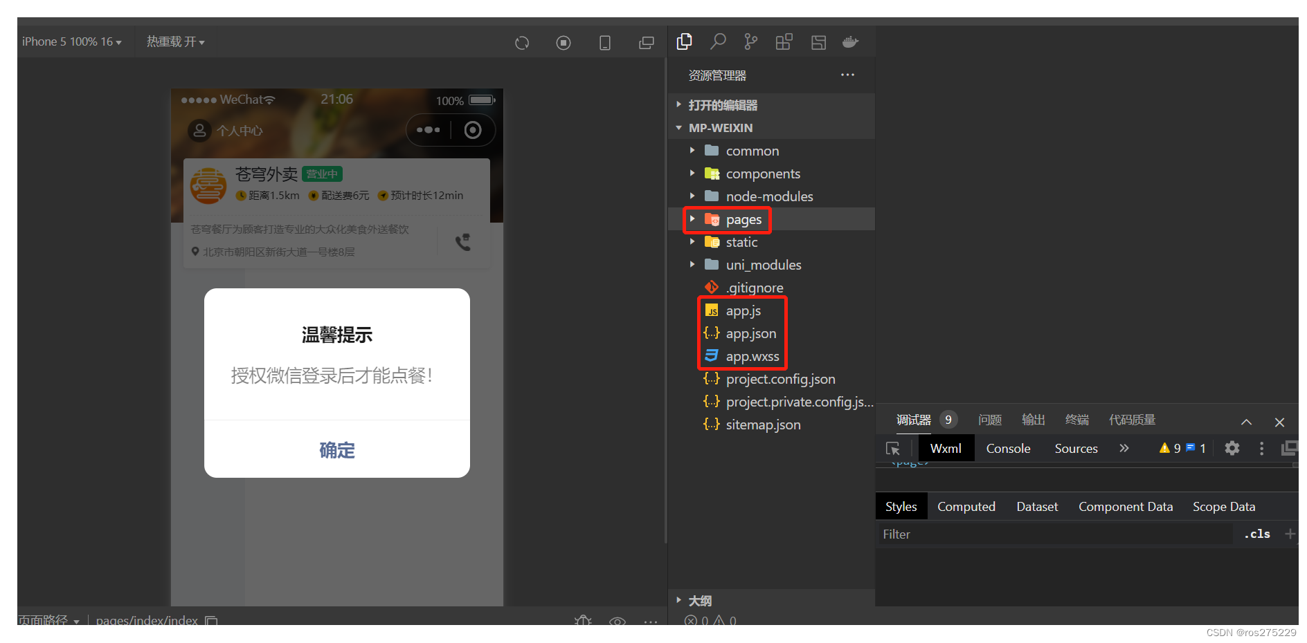Click the stop simulation icon
The width and height of the screenshot is (1307, 643).
click(563, 41)
